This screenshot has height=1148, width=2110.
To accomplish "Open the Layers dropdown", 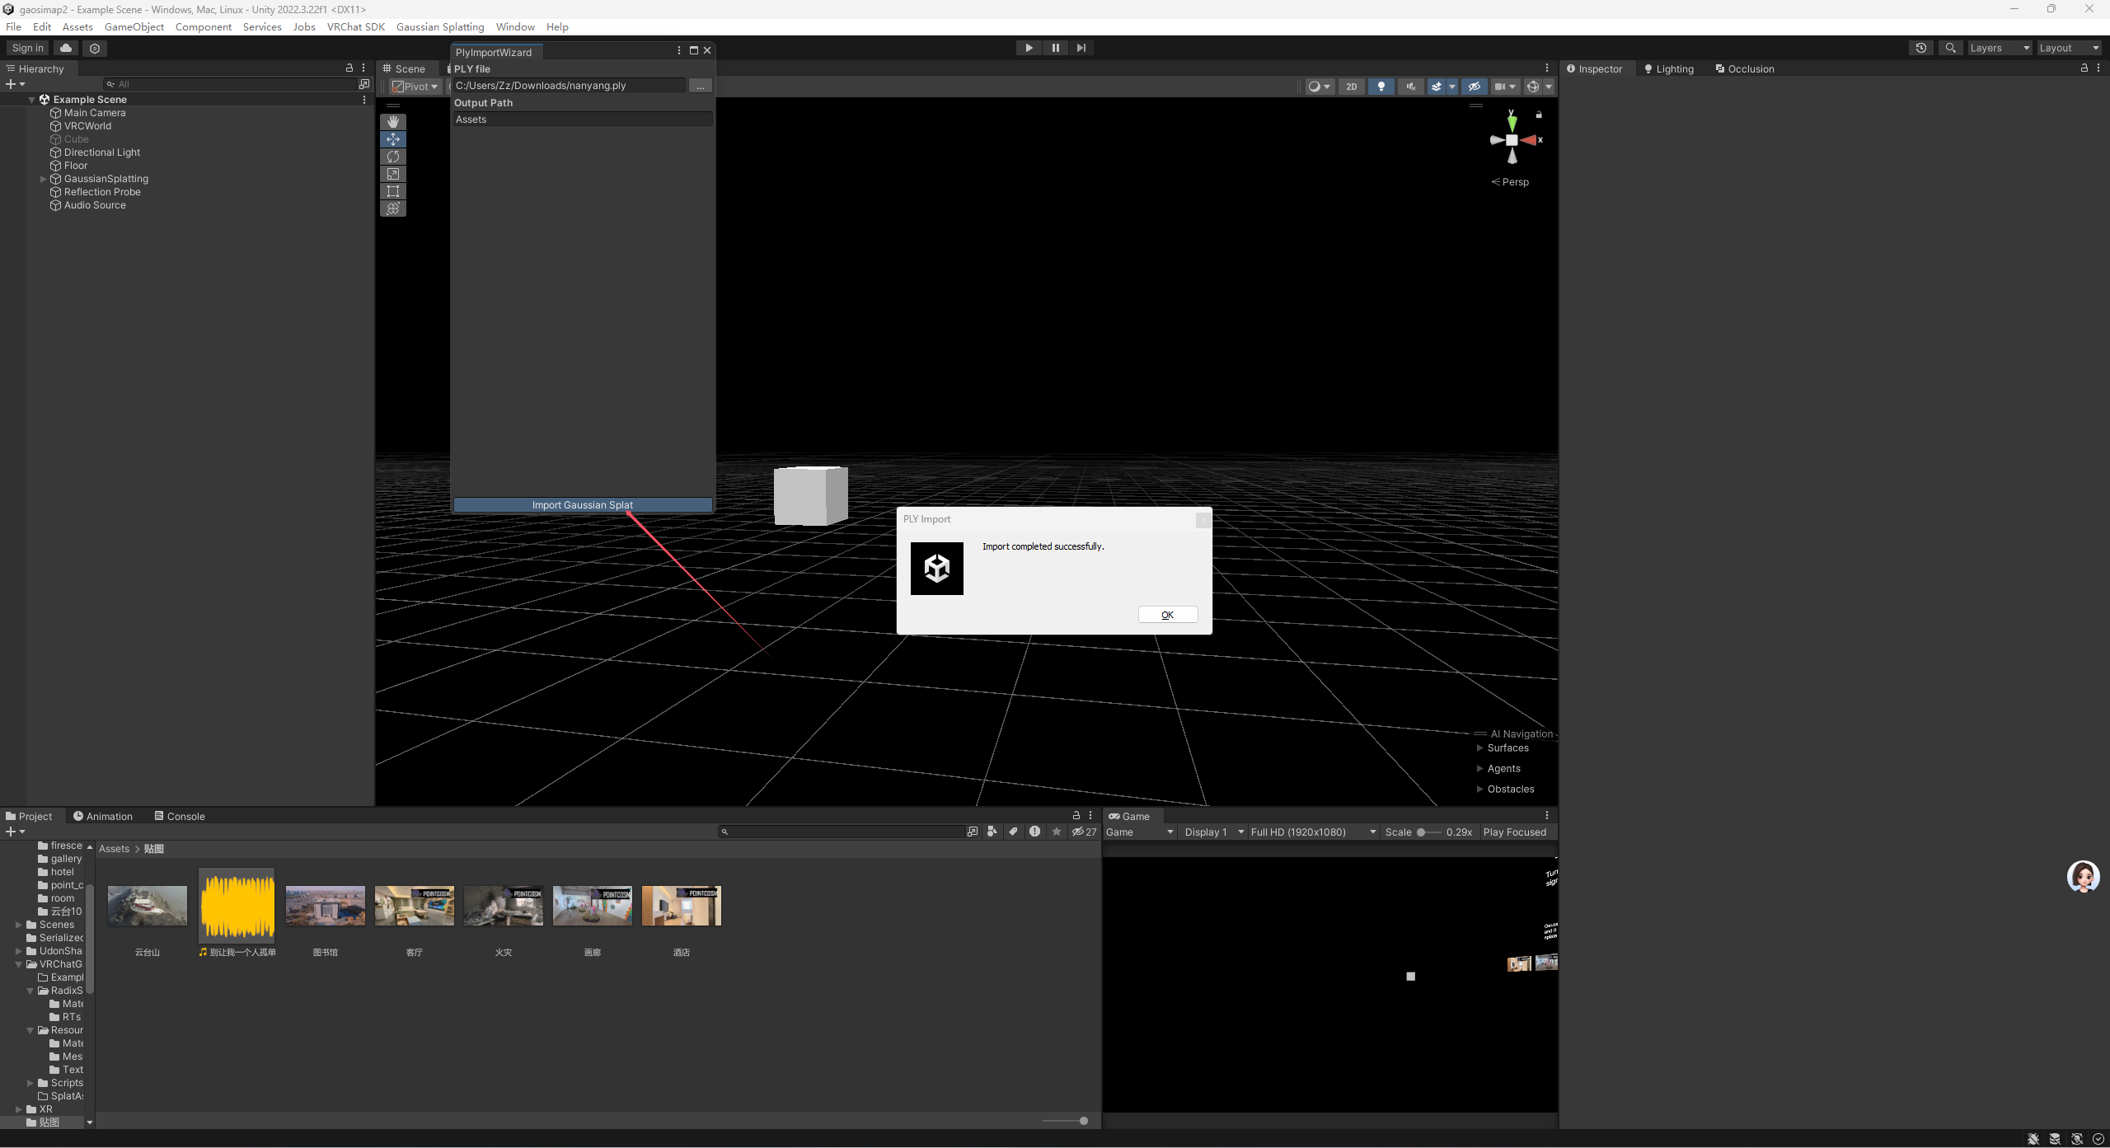I will point(2000,48).
